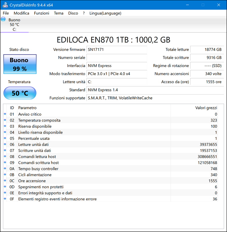227x232 pixels.
Task: Select the Avviso critico parameter text
Action: click(30, 114)
